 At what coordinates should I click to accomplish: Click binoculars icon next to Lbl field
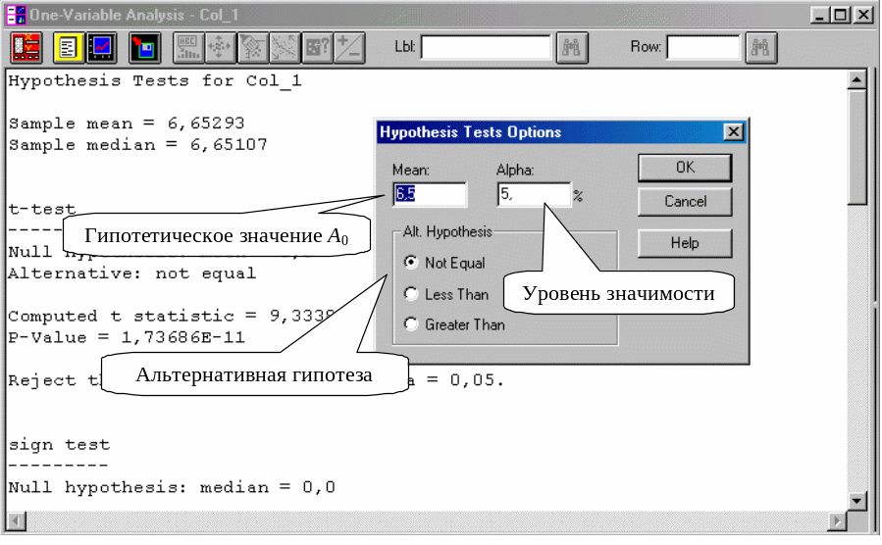pyautogui.click(x=572, y=47)
